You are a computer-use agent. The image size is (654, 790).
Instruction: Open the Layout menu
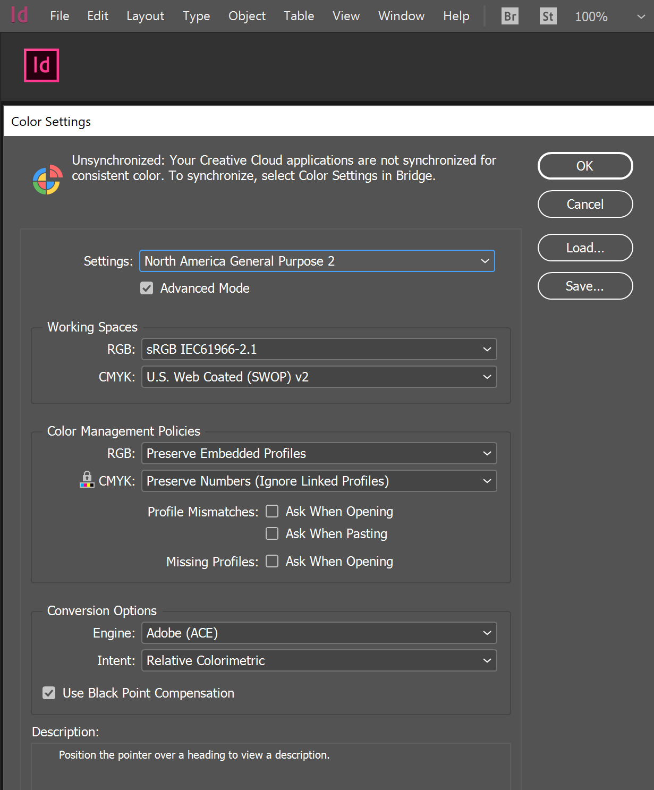pyautogui.click(x=145, y=16)
